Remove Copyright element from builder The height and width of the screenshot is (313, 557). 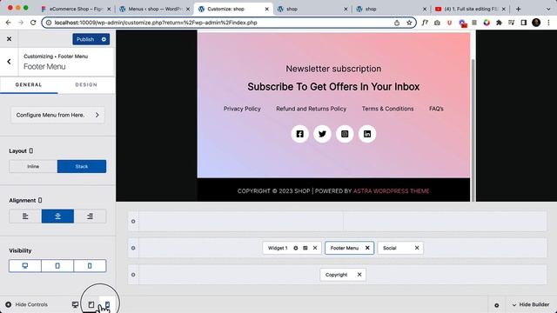(x=359, y=275)
